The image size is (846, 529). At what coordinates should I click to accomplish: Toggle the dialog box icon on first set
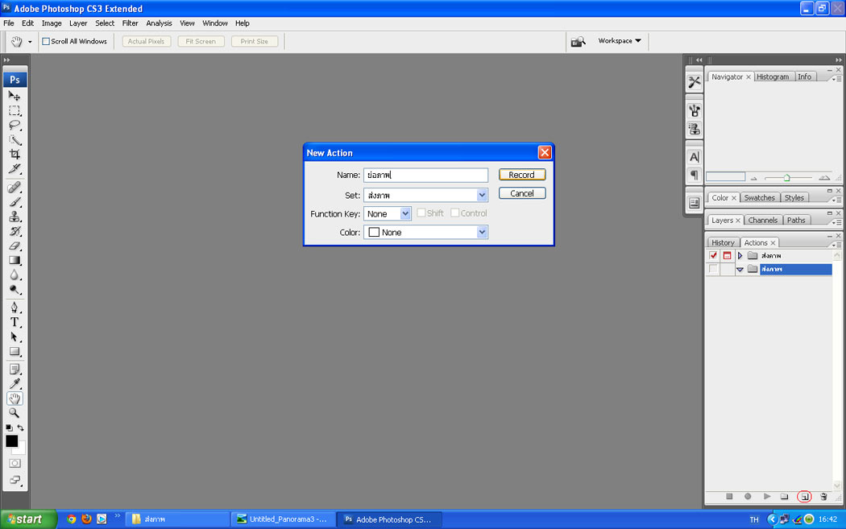pyautogui.click(x=727, y=256)
